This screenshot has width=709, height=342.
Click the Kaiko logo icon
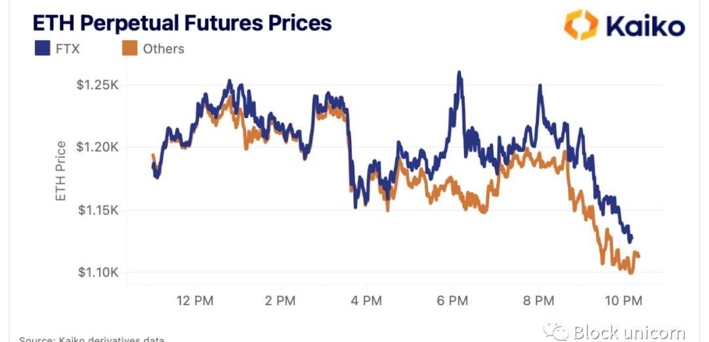coord(581,25)
